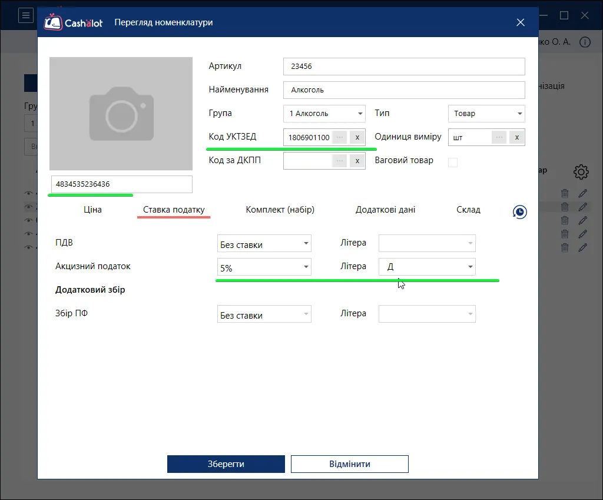Image resolution: width=603 pixels, height=500 pixels.
Task: Delete the third item row with trash icon
Action: [565, 220]
